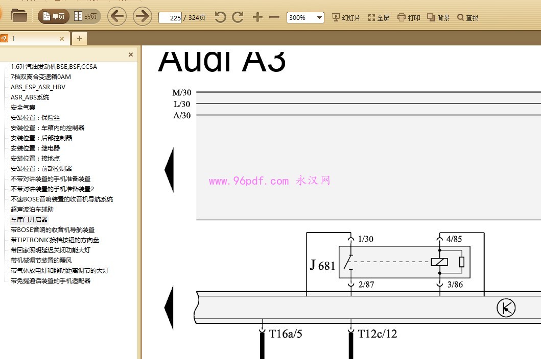Image resolution: width=541 pixels, height=359 pixels.
Task: Zoom out with the minus icon
Action: pos(274,17)
